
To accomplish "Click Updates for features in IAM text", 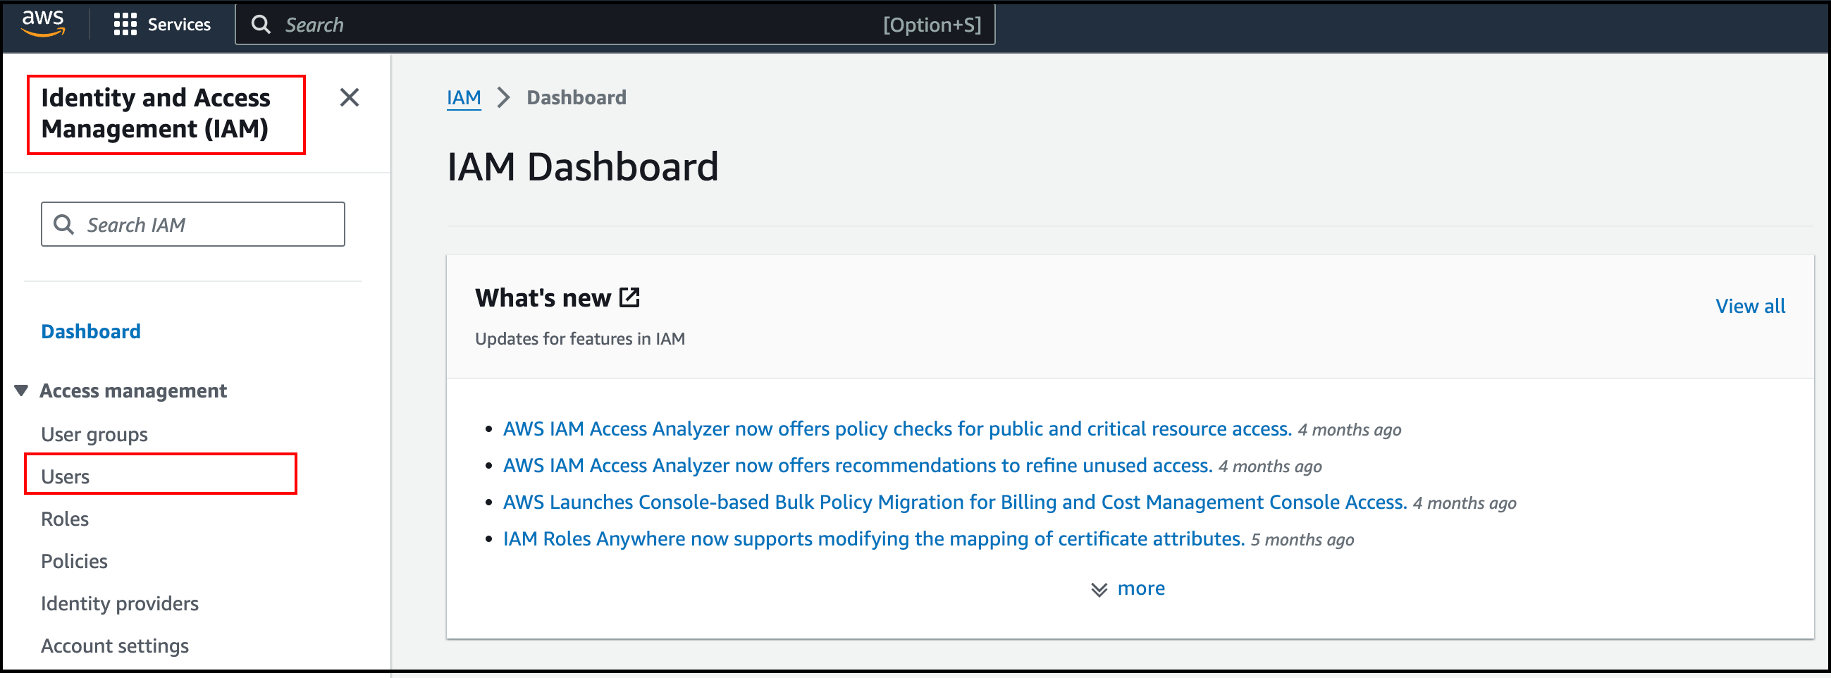I will point(580,339).
